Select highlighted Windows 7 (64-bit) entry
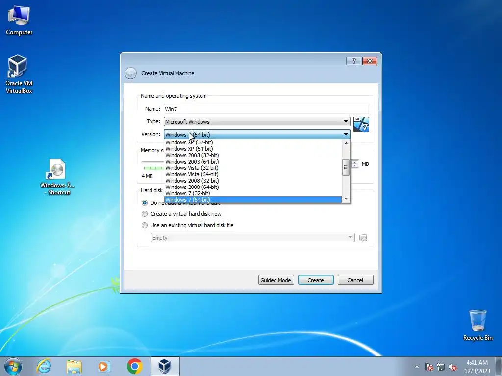 (253, 200)
